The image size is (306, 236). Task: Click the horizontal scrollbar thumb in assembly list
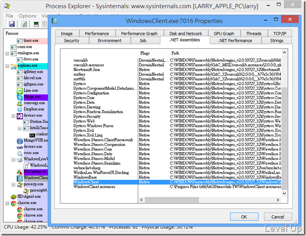tap(172, 200)
